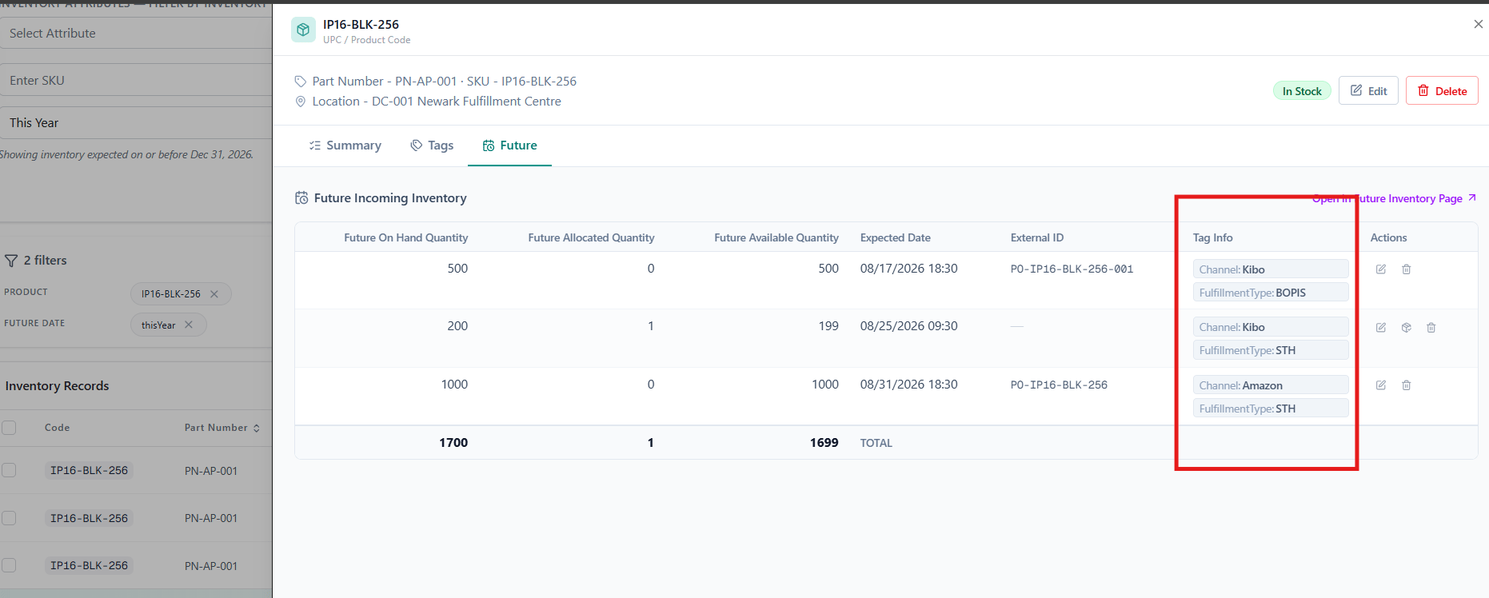Screen dimensions: 1489x598
Task: Open the Future Inventory Page link
Action: click(x=1394, y=198)
